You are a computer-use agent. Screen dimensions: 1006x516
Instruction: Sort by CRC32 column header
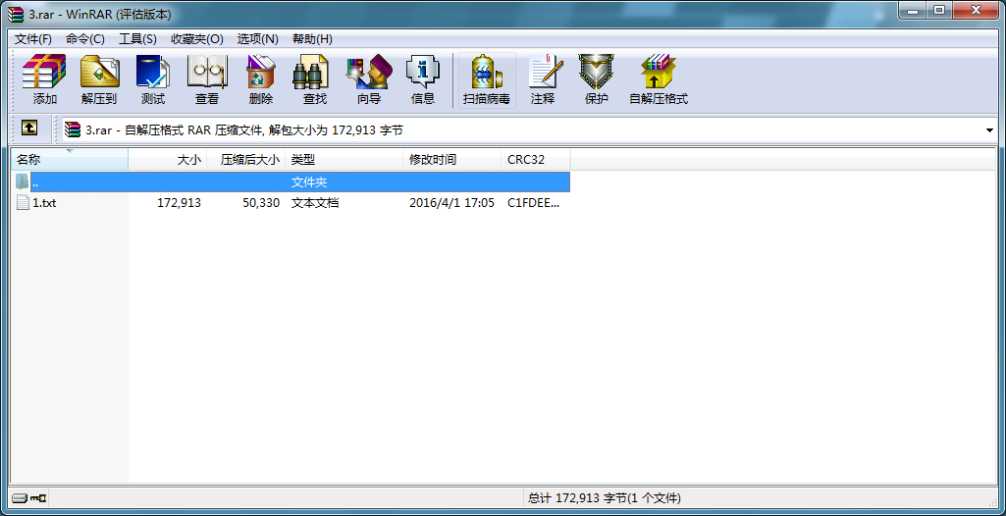[x=536, y=159]
